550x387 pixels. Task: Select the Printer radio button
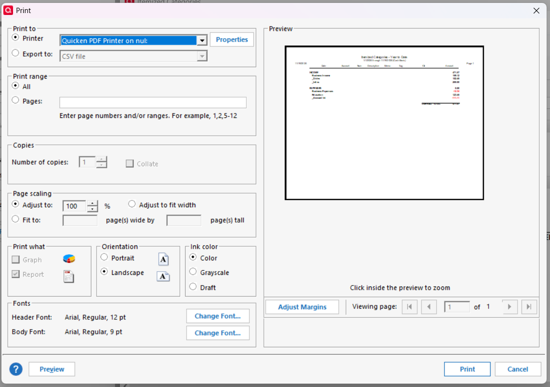(x=15, y=37)
